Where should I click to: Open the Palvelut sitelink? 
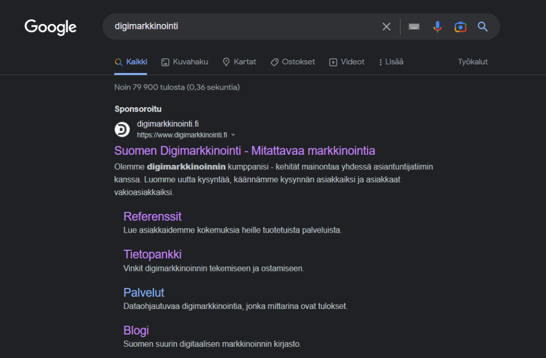143,292
